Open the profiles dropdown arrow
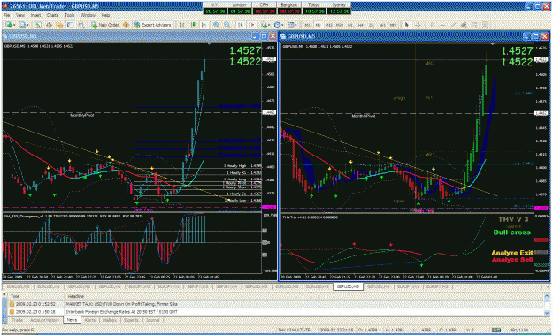 [27, 25]
